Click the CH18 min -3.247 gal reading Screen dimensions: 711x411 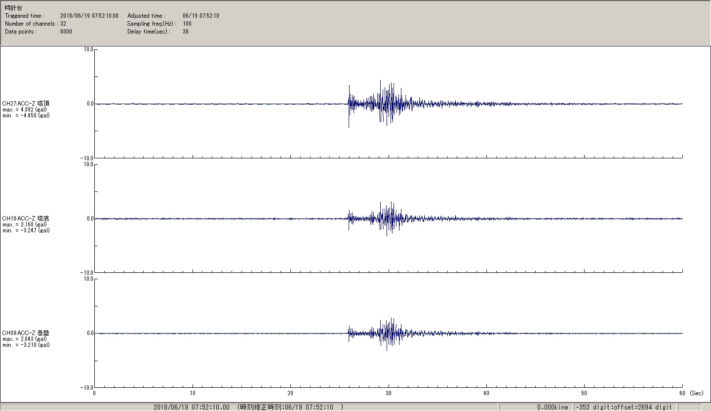(x=26, y=230)
